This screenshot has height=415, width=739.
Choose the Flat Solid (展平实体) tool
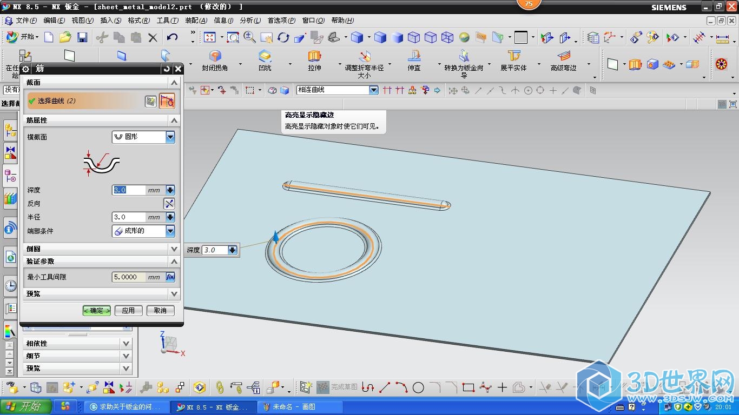[513, 61]
